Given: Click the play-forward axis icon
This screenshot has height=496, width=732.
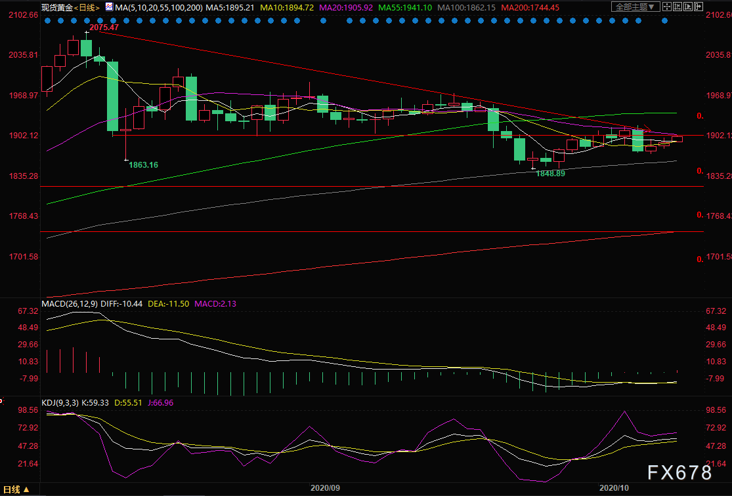Looking at the screenshot, I should [x=688, y=7].
